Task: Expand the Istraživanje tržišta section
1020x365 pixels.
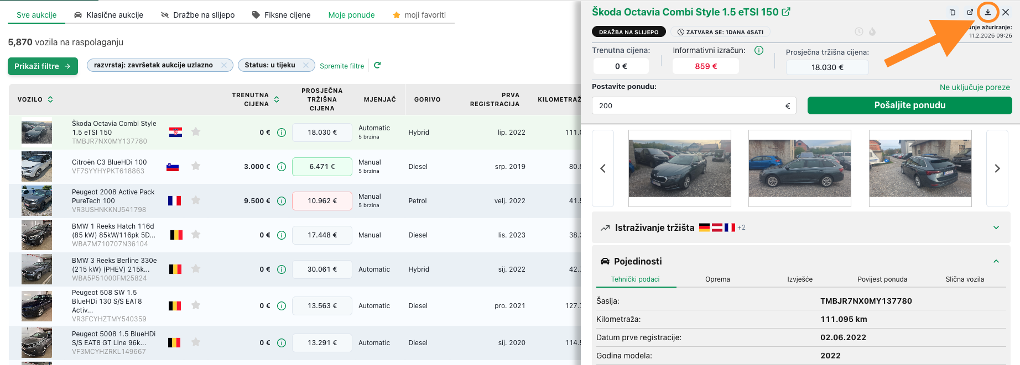Action: pos(996,228)
